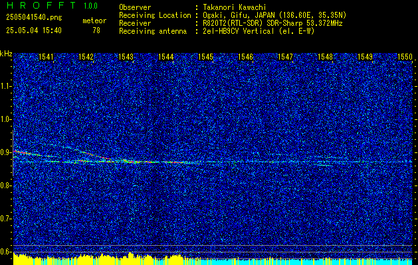
Task: Click the timestamp 25.05.04 15:40
Action: click(x=34, y=30)
